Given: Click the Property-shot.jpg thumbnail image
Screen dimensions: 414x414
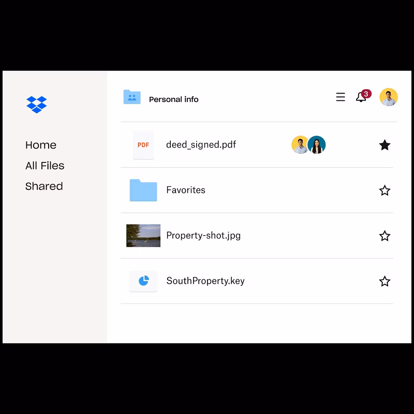Looking at the screenshot, I should click(143, 235).
